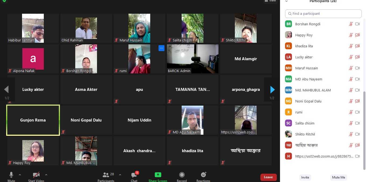366x182 pixels.
Task: Leave the meeting with the red button
Action: (x=268, y=177)
